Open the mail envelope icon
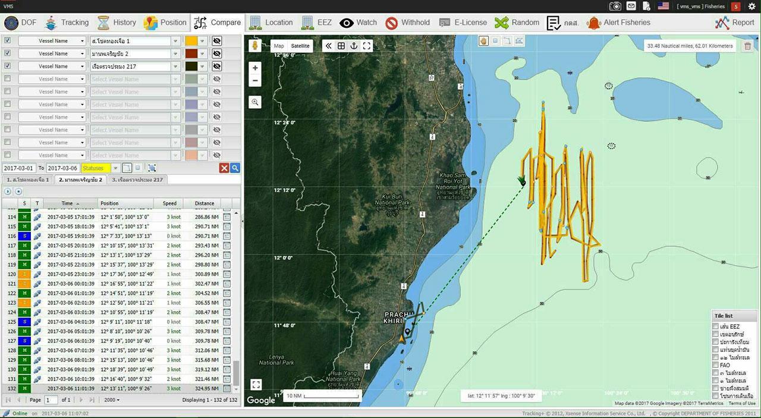761x418 pixels. (631, 6)
